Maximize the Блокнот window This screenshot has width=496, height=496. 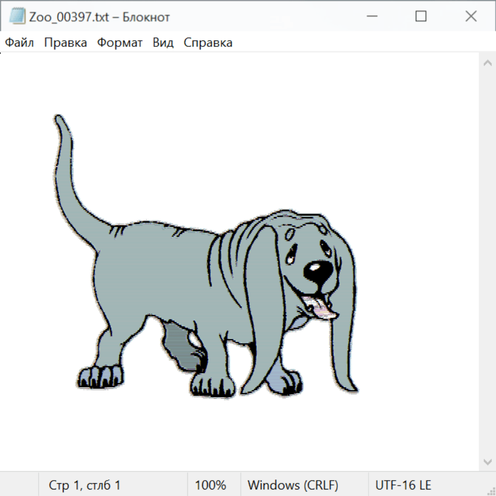[421, 17]
